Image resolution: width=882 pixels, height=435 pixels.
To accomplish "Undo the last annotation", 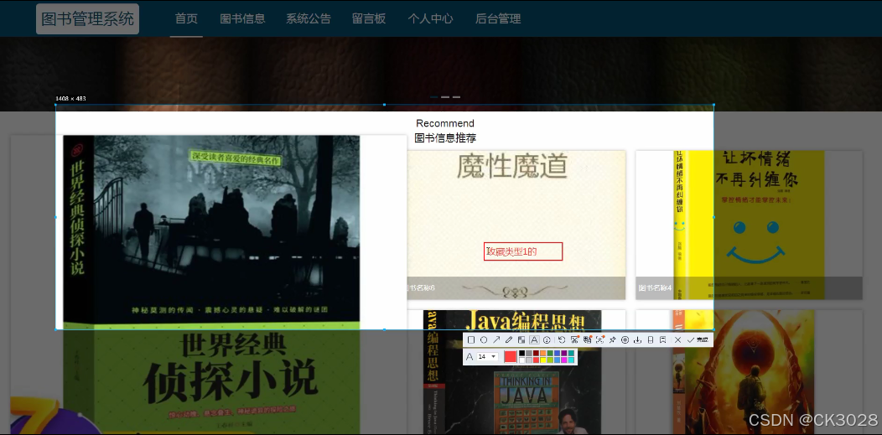I will tap(562, 339).
